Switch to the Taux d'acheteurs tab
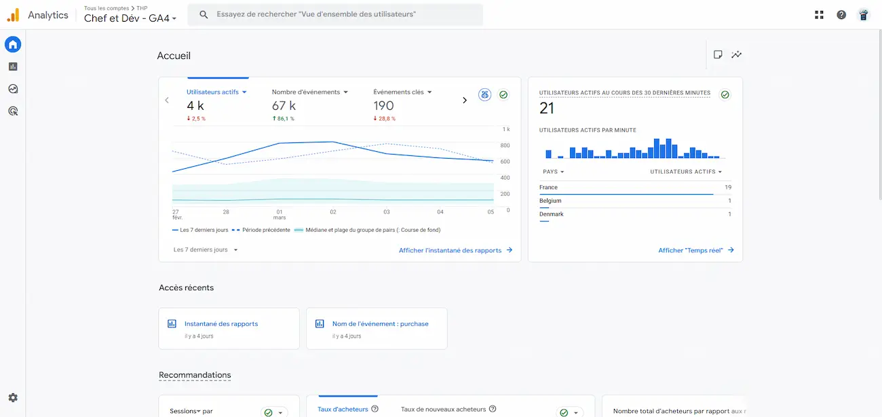882x417 pixels. [342, 408]
